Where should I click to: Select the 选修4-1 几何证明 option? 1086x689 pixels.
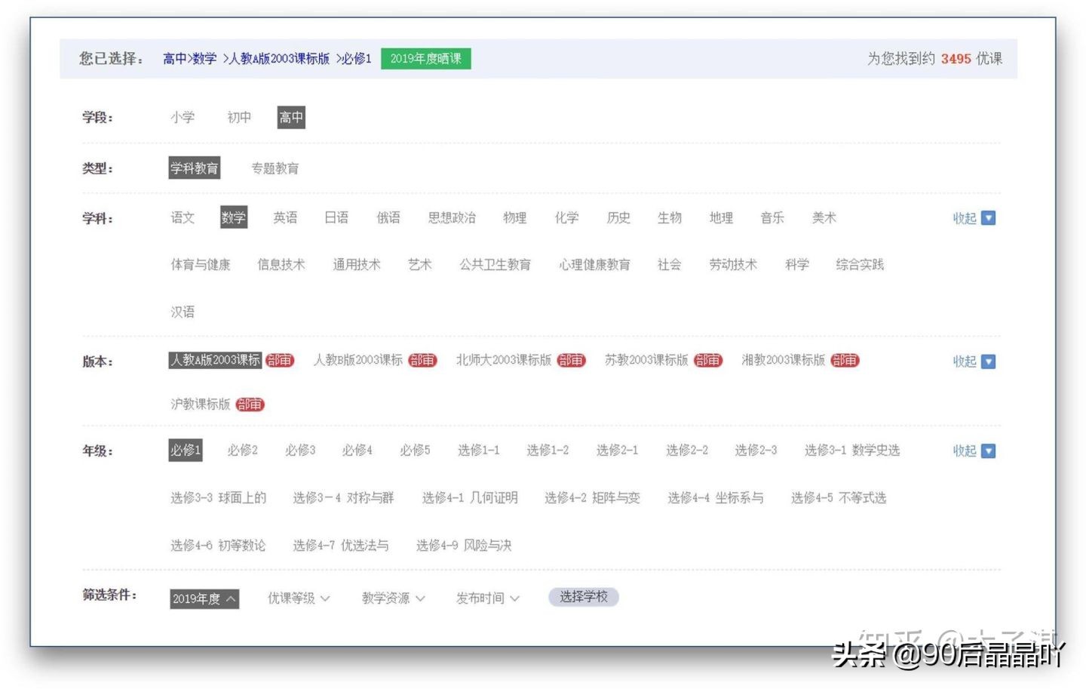coord(470,497)
